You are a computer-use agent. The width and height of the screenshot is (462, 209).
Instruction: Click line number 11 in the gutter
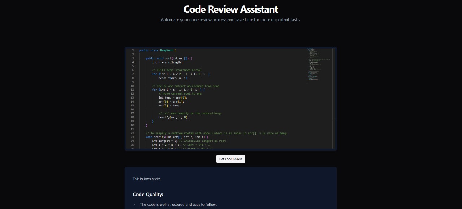(132, 90)
